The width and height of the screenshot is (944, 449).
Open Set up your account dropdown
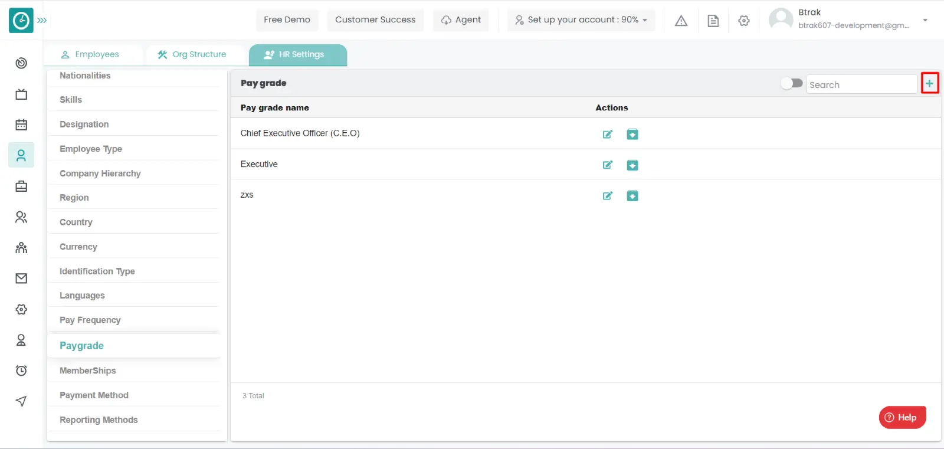(581, 20)
